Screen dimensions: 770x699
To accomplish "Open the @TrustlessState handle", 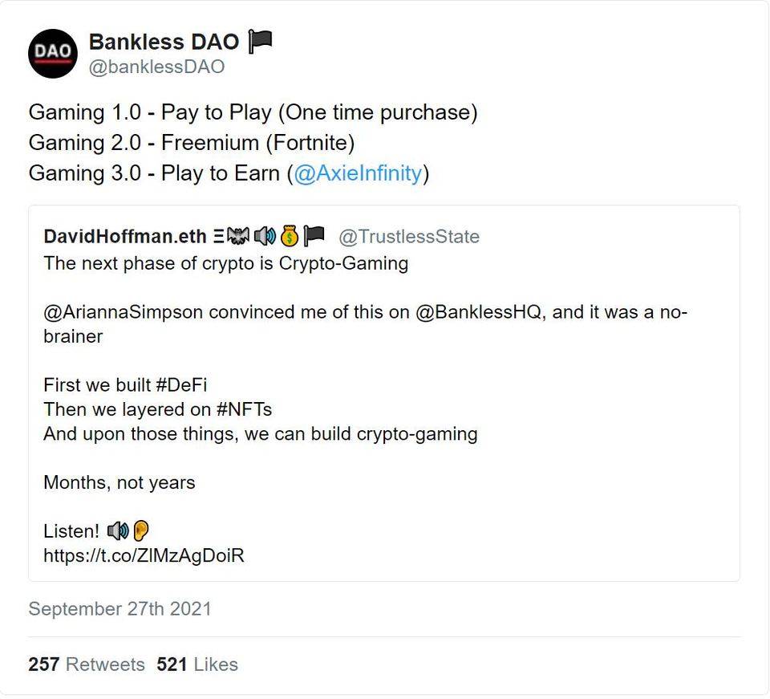I will (x=409, y=237).
